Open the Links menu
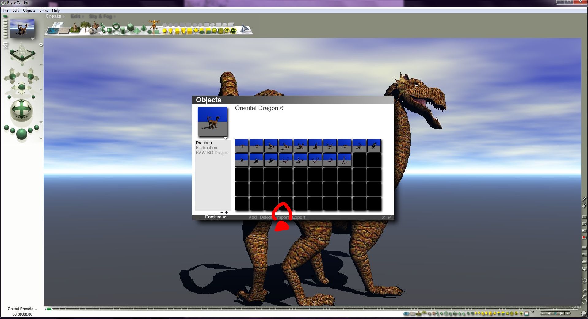This screenshot has width=588, height=319. click(x=44, y=10)
